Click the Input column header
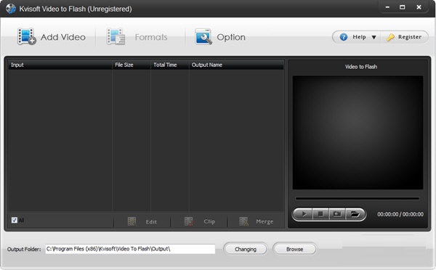436x270 pixels. pyautogui.click(x=60, y=65)
